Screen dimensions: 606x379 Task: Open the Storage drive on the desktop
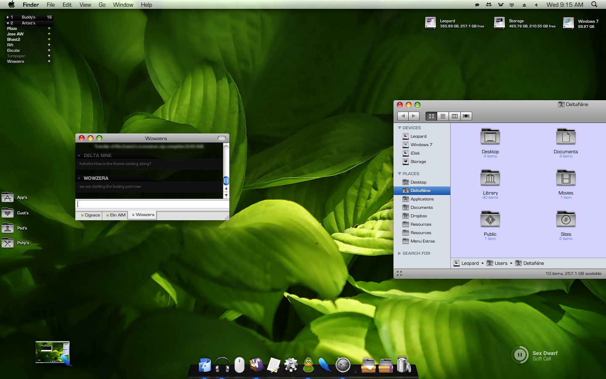(500, 23)
